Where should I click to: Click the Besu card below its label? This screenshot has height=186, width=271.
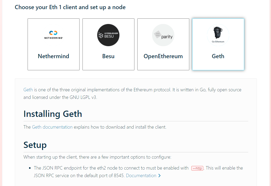[x=108, y=65]
